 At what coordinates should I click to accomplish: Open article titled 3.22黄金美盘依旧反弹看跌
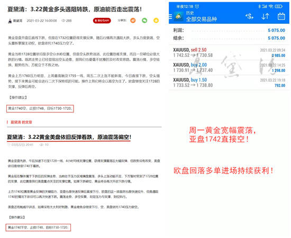[69, 137]
